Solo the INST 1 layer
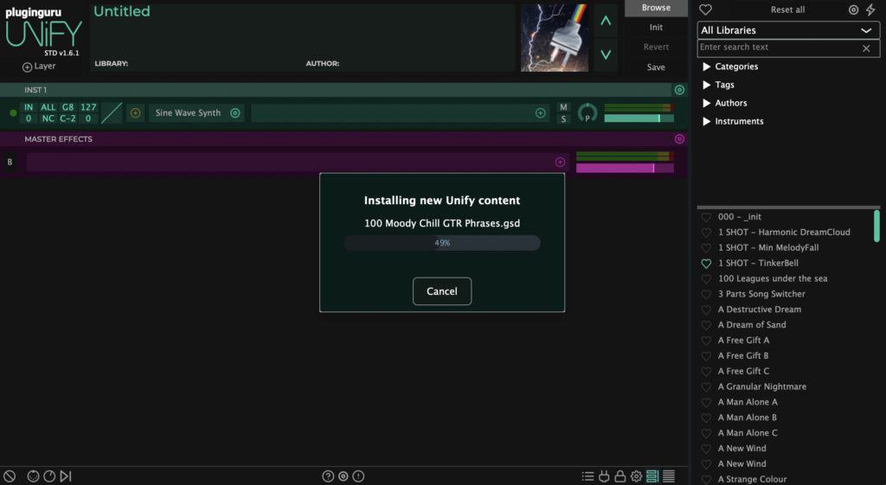Screen dimensions: 886x485 click(563, 119)
